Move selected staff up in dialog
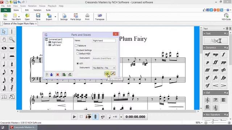This screenshot has width=232, height=130. pos(47,75)
